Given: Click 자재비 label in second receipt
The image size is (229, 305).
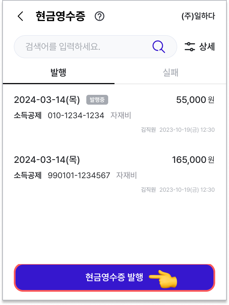Looking at the screenshot, I should pyautogui.click(x=127, y=175).
